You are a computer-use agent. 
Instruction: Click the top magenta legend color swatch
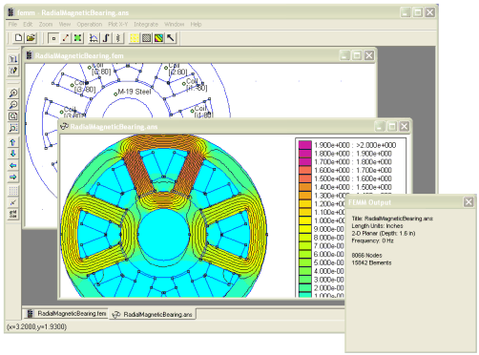click(304, 145)
